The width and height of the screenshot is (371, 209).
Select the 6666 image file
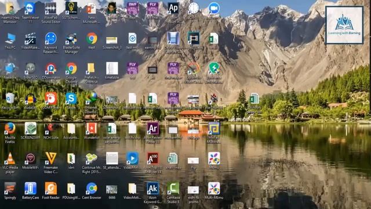(112, 190)
